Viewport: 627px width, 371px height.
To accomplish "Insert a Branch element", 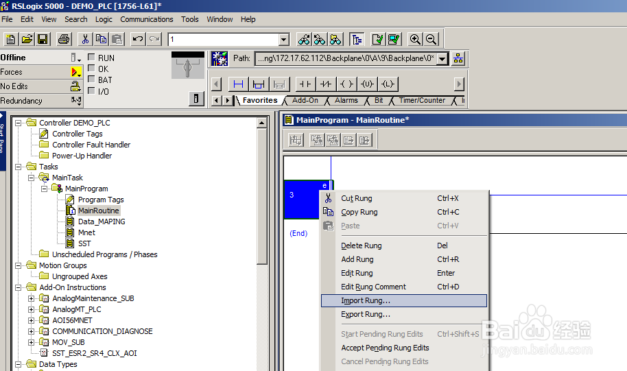I will [259, 84].
